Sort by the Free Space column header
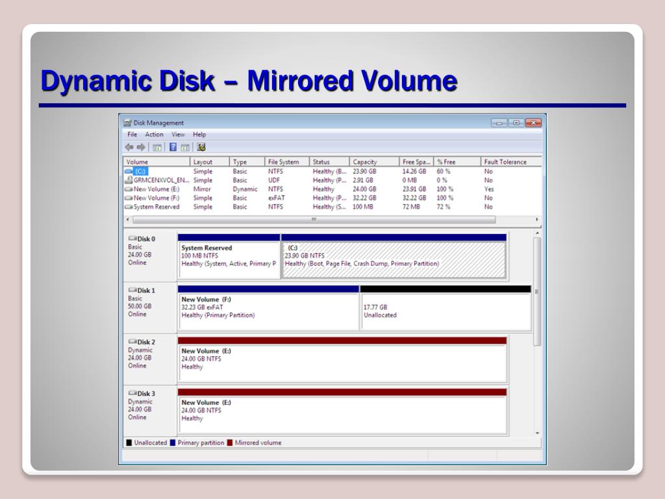The height and width of the screenshot is (499, 665). (417, 162)
